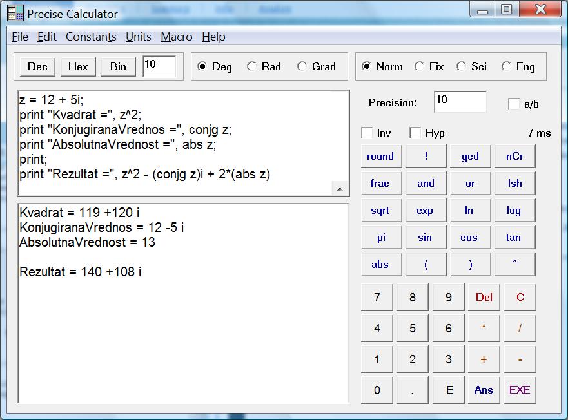The width and height of the screenshot is (568, 420).
Task: Click the red Del key
Action: click(484, 298)
